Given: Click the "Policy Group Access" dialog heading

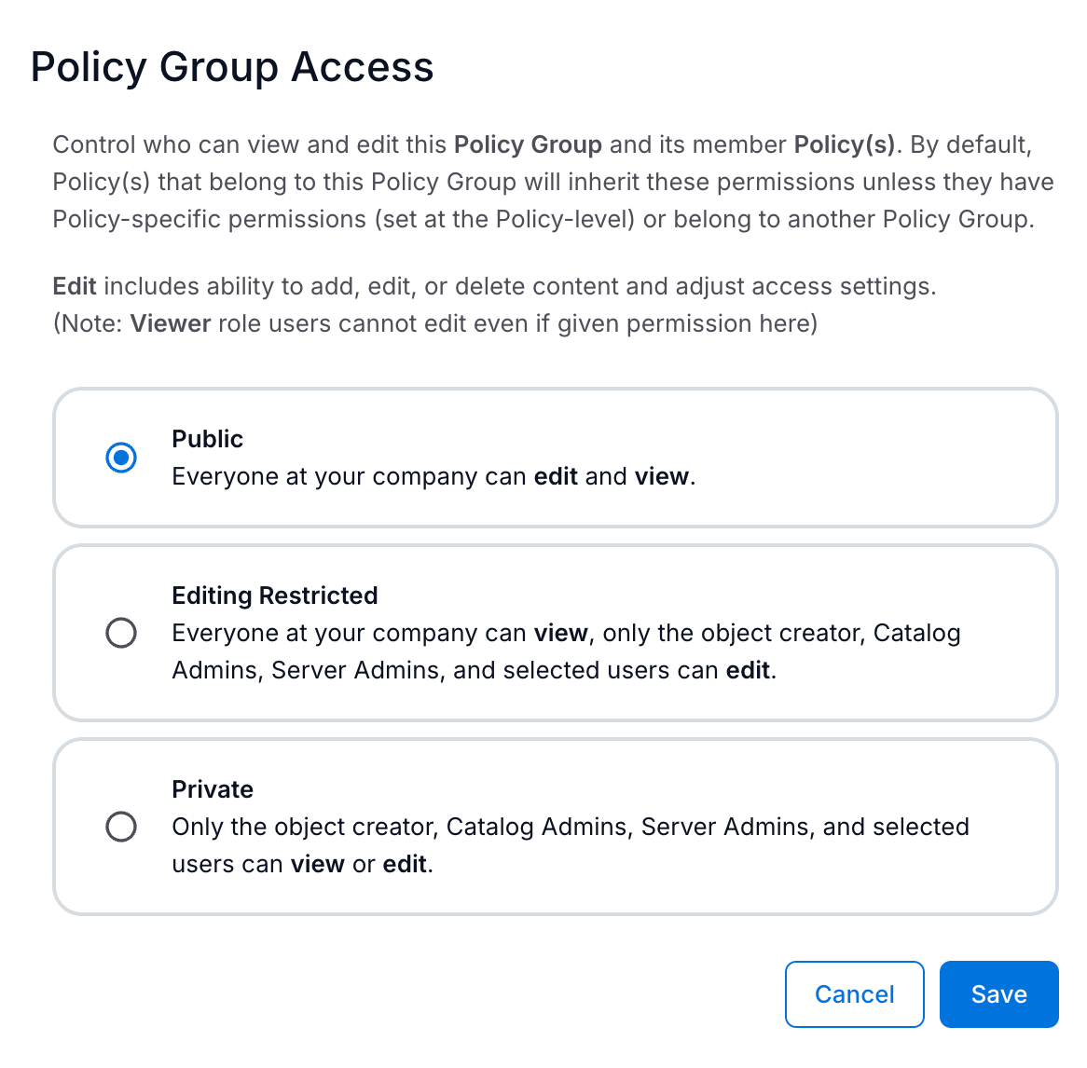Looking at the screenshot, I should click(x=232, y=67).
